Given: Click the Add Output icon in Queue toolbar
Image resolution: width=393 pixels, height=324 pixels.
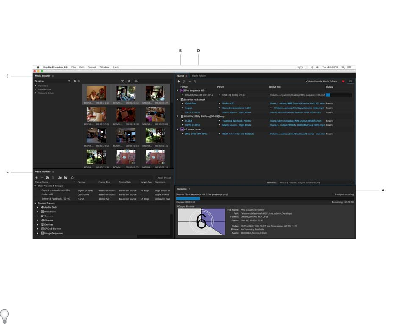Looking at the screenshot, I should coord(184,81).
